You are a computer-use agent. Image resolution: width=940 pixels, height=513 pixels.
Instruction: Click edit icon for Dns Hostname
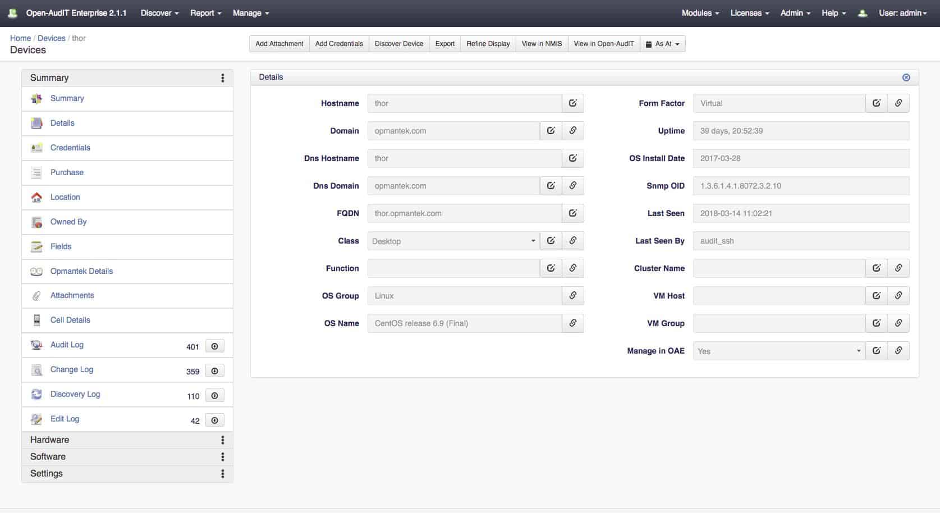572,158
